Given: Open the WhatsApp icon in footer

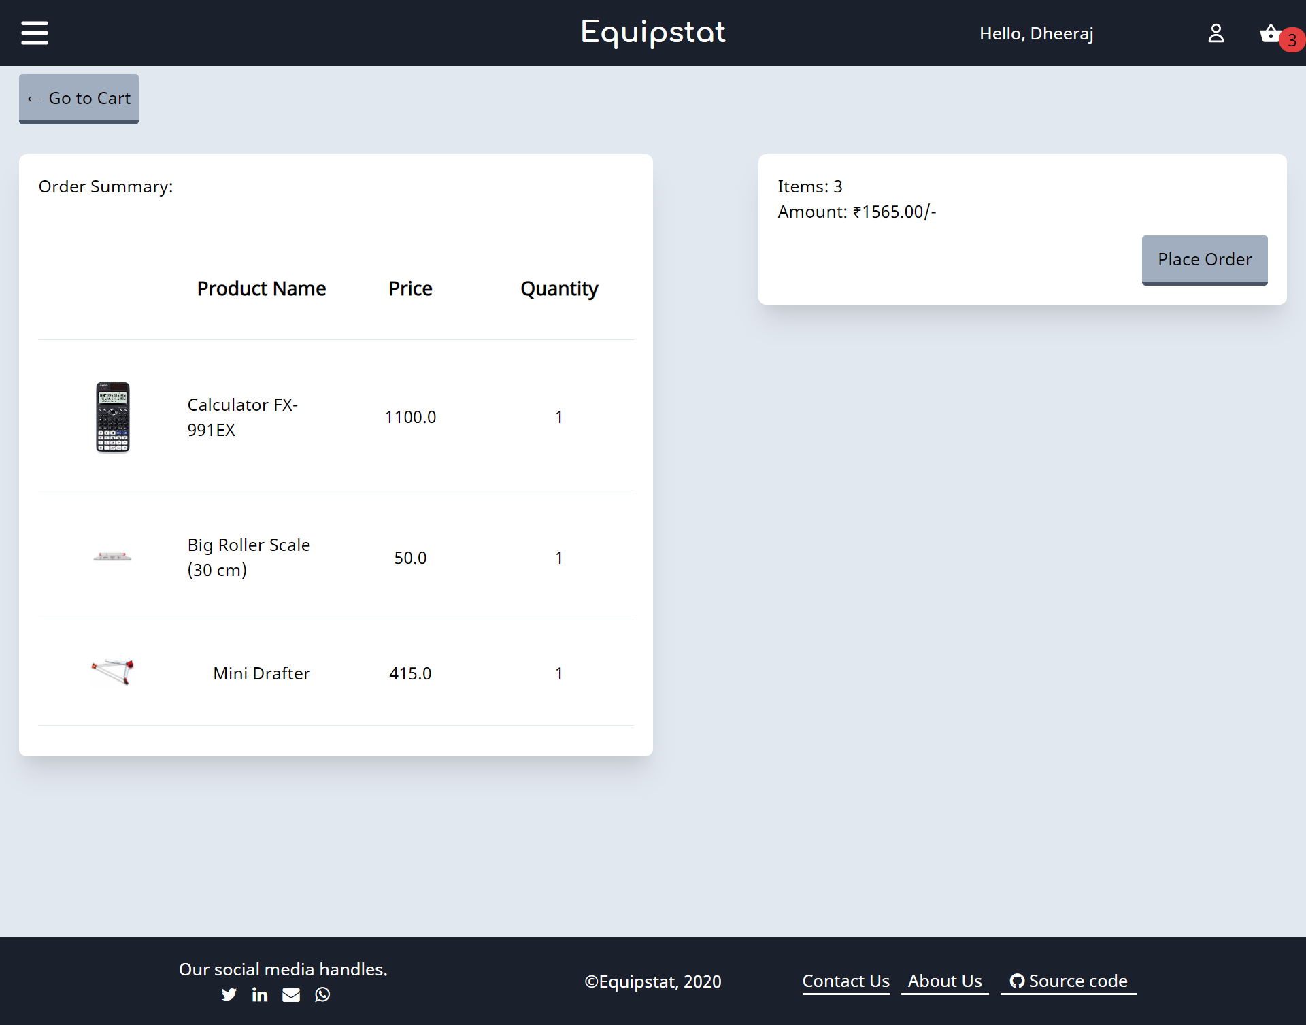Looking at the screenshot, I should coord(322,994).
